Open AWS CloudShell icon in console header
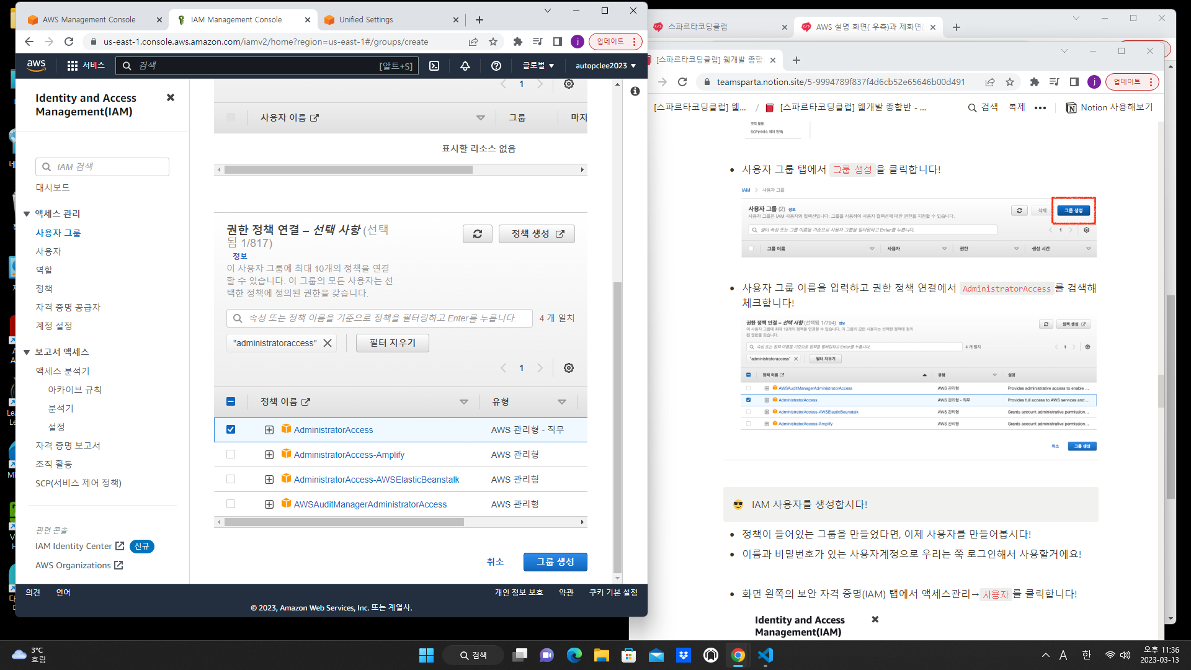This screenshot has width=1191, height=670. [434, 66]
